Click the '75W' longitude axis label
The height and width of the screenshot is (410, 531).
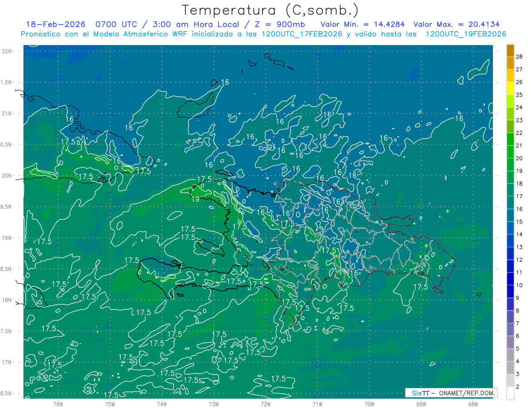click(110, 404)
